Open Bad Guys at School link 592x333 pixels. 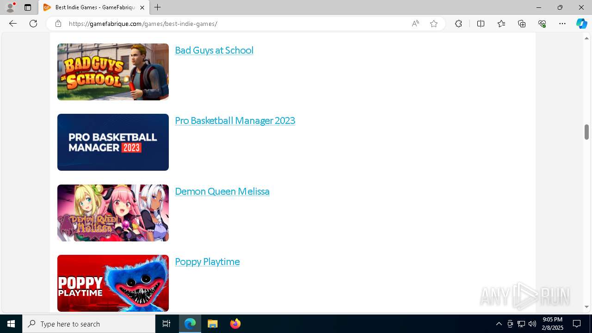pos(214,50)
